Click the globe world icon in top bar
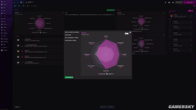Image resolution: width=196 pixels, height=110 pixels. pyautogui.click(x=21, y=2)
